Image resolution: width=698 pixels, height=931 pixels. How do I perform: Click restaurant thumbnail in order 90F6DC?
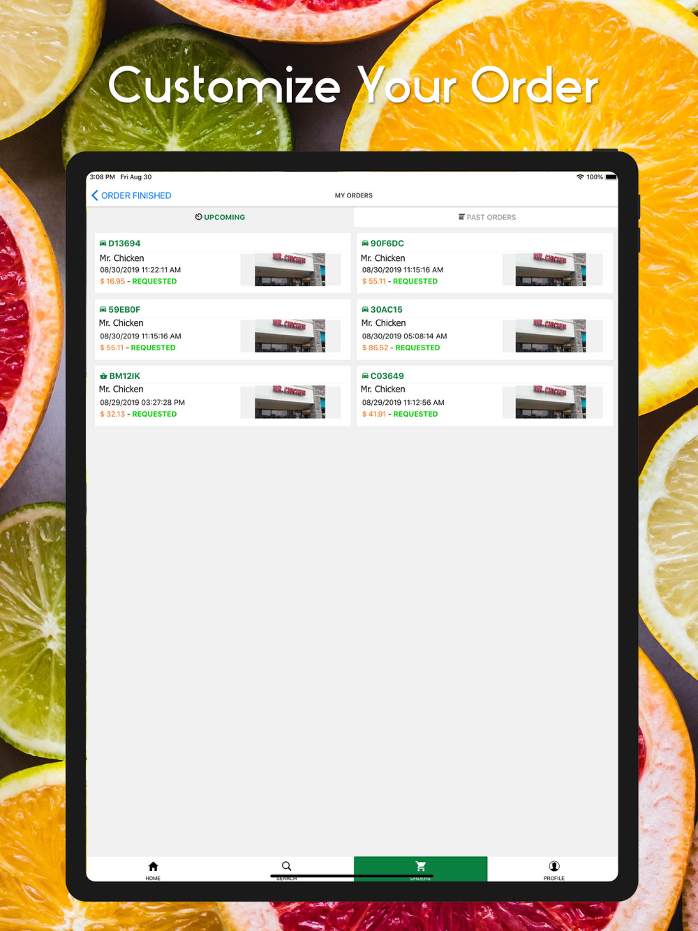[551, 269]
